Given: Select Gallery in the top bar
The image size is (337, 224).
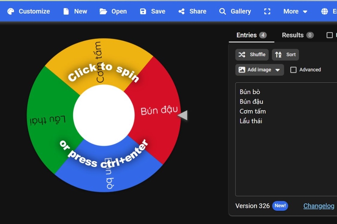Looking at the screenshot, I should [235, 11].
